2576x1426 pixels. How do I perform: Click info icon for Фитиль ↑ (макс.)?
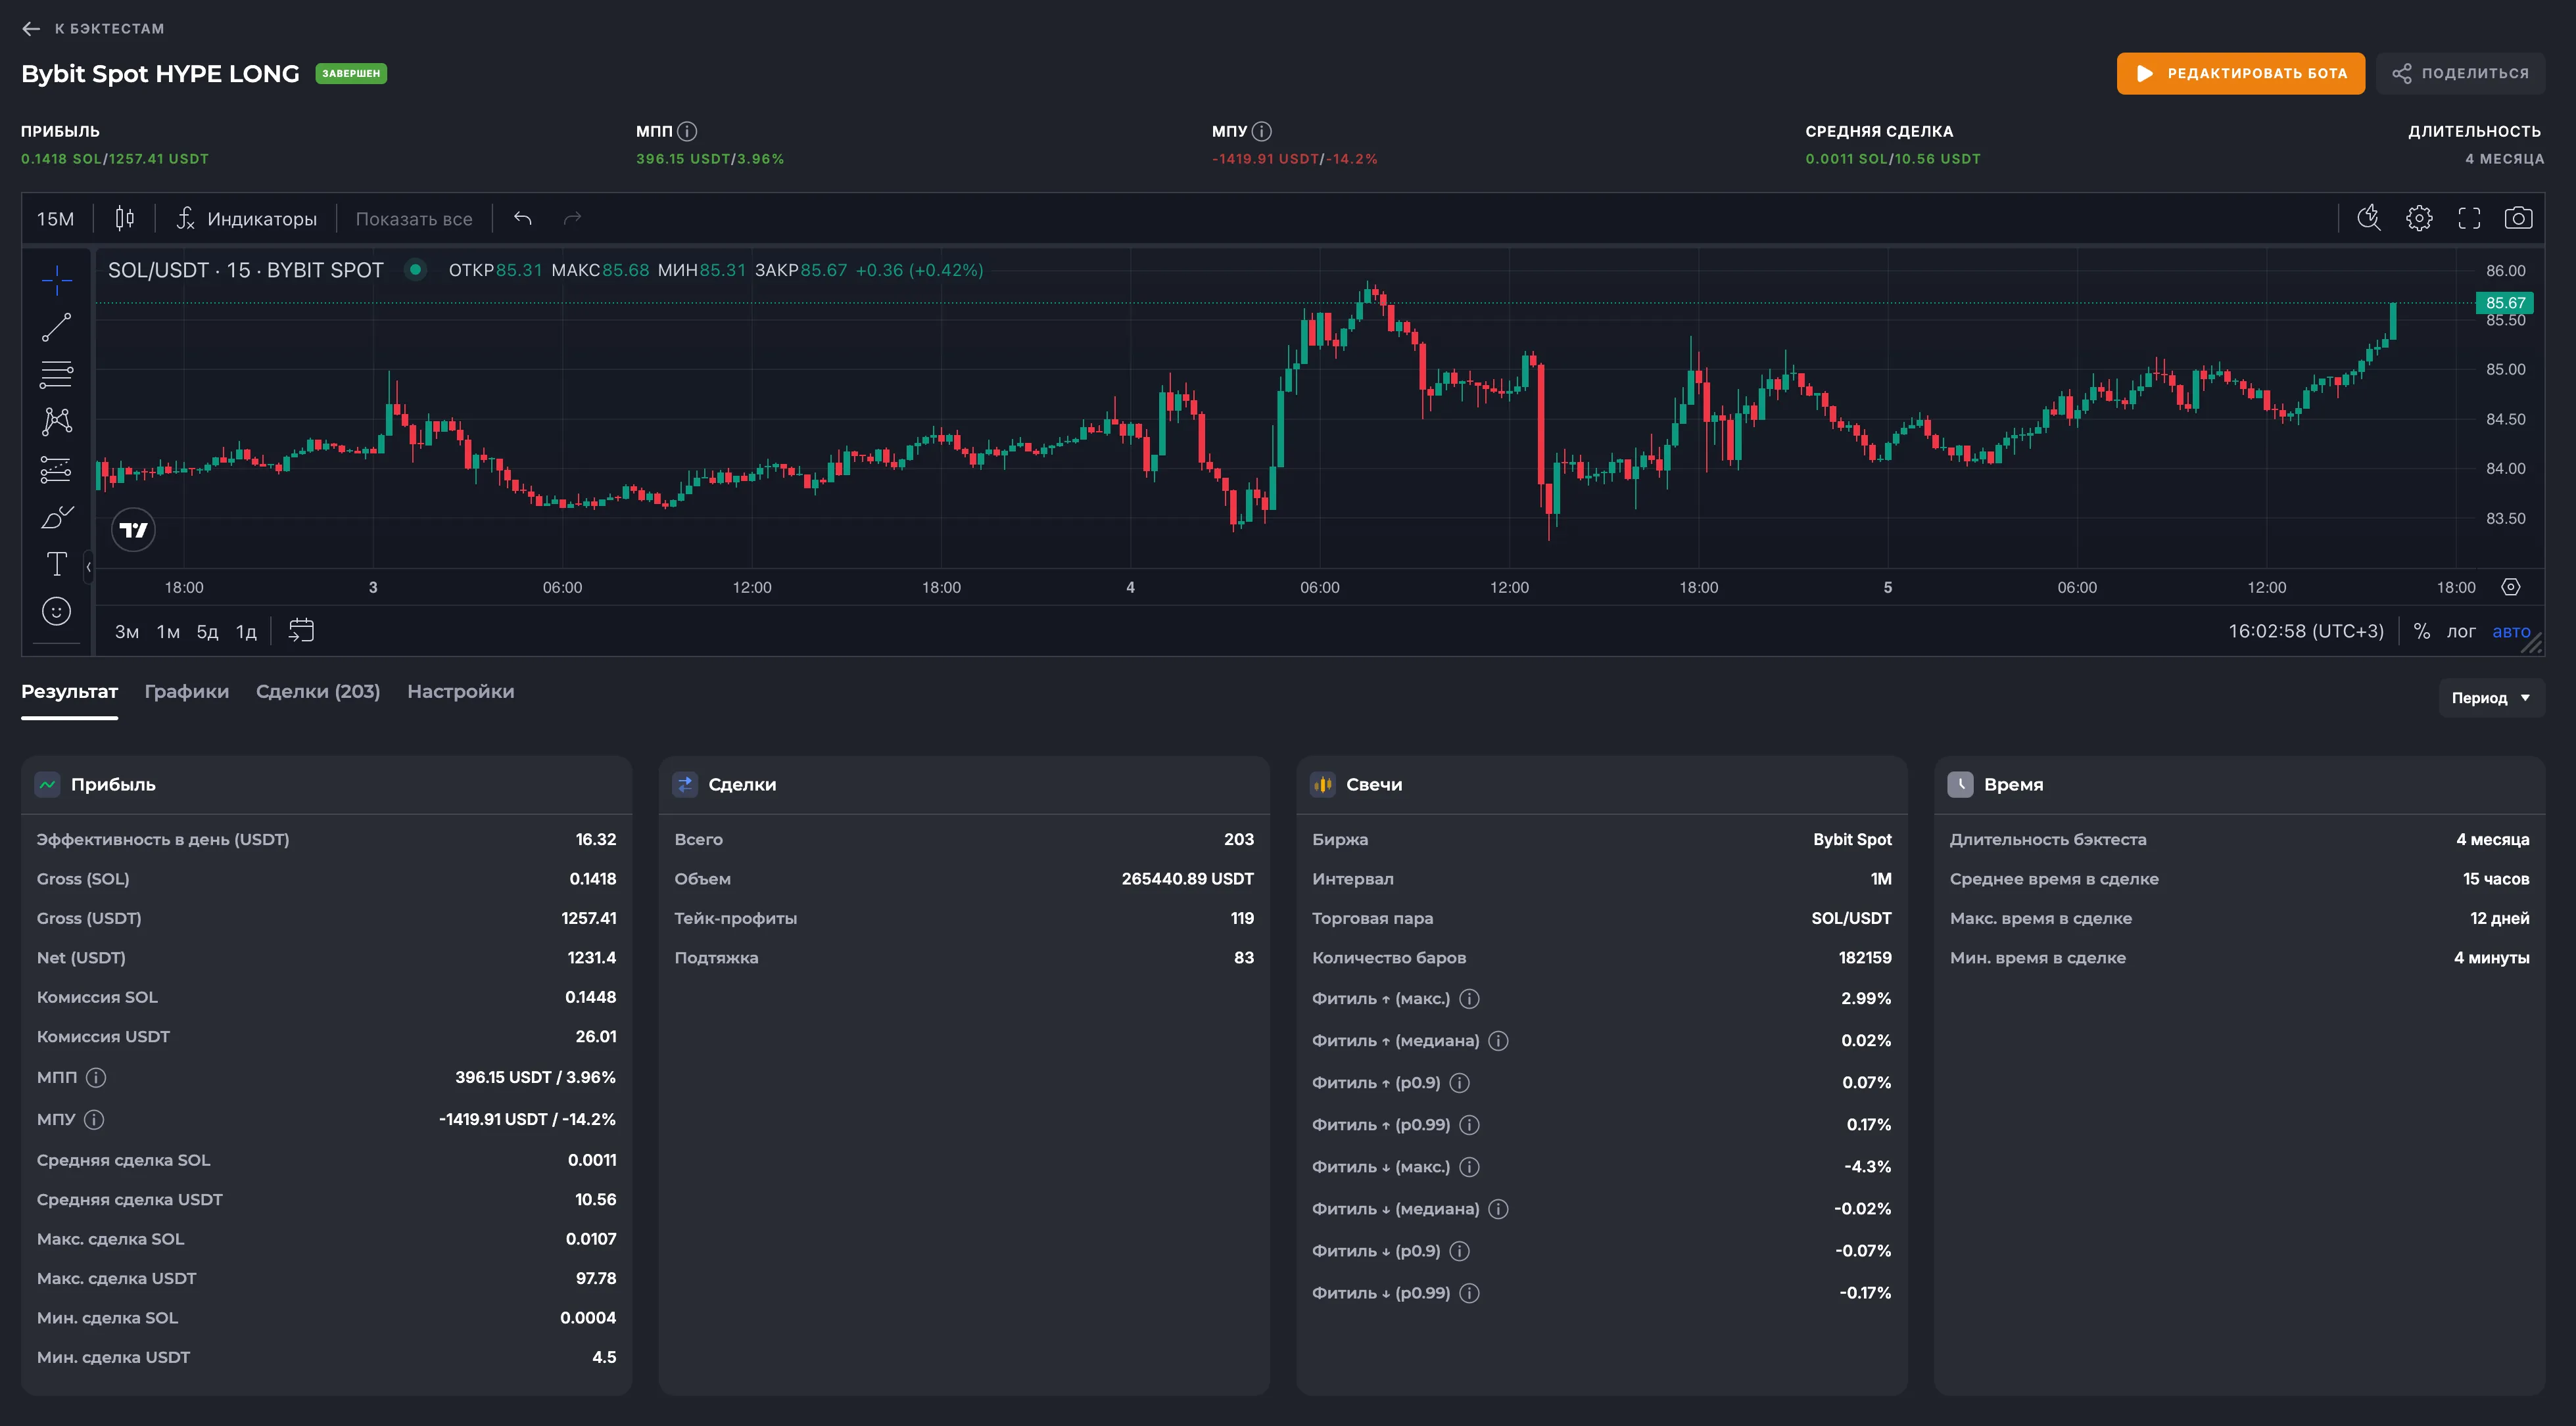[1469, 998]
